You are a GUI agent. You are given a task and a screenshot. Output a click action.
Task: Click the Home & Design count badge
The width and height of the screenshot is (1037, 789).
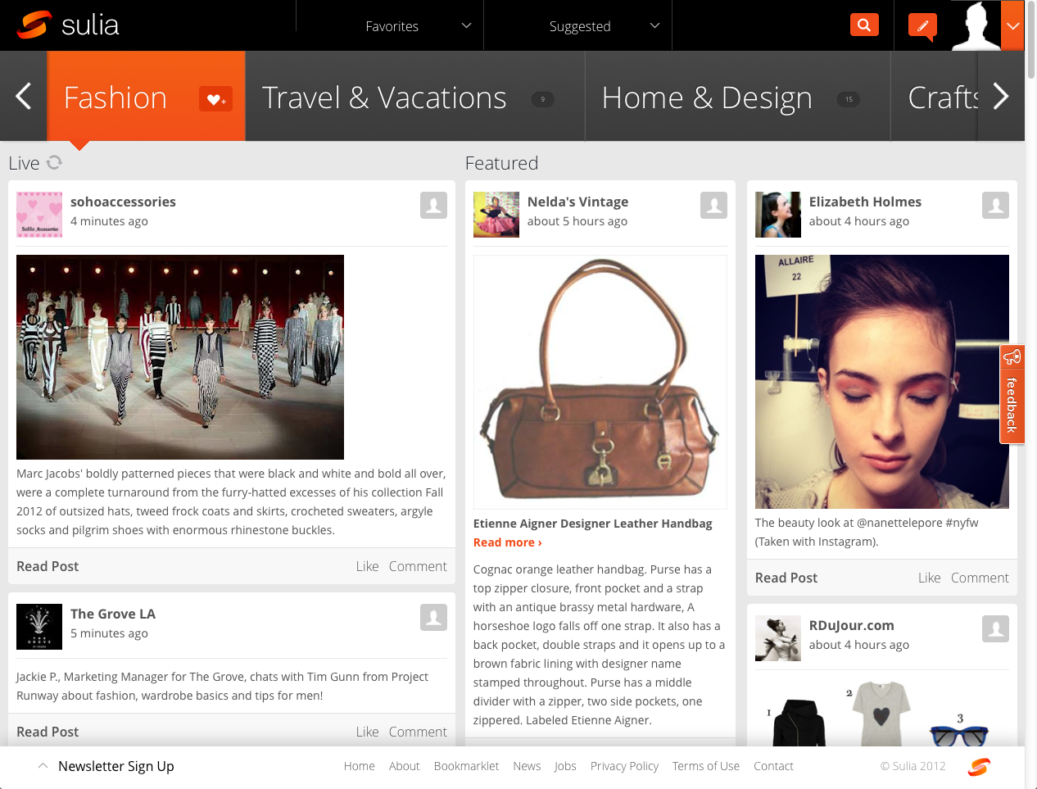849,99
